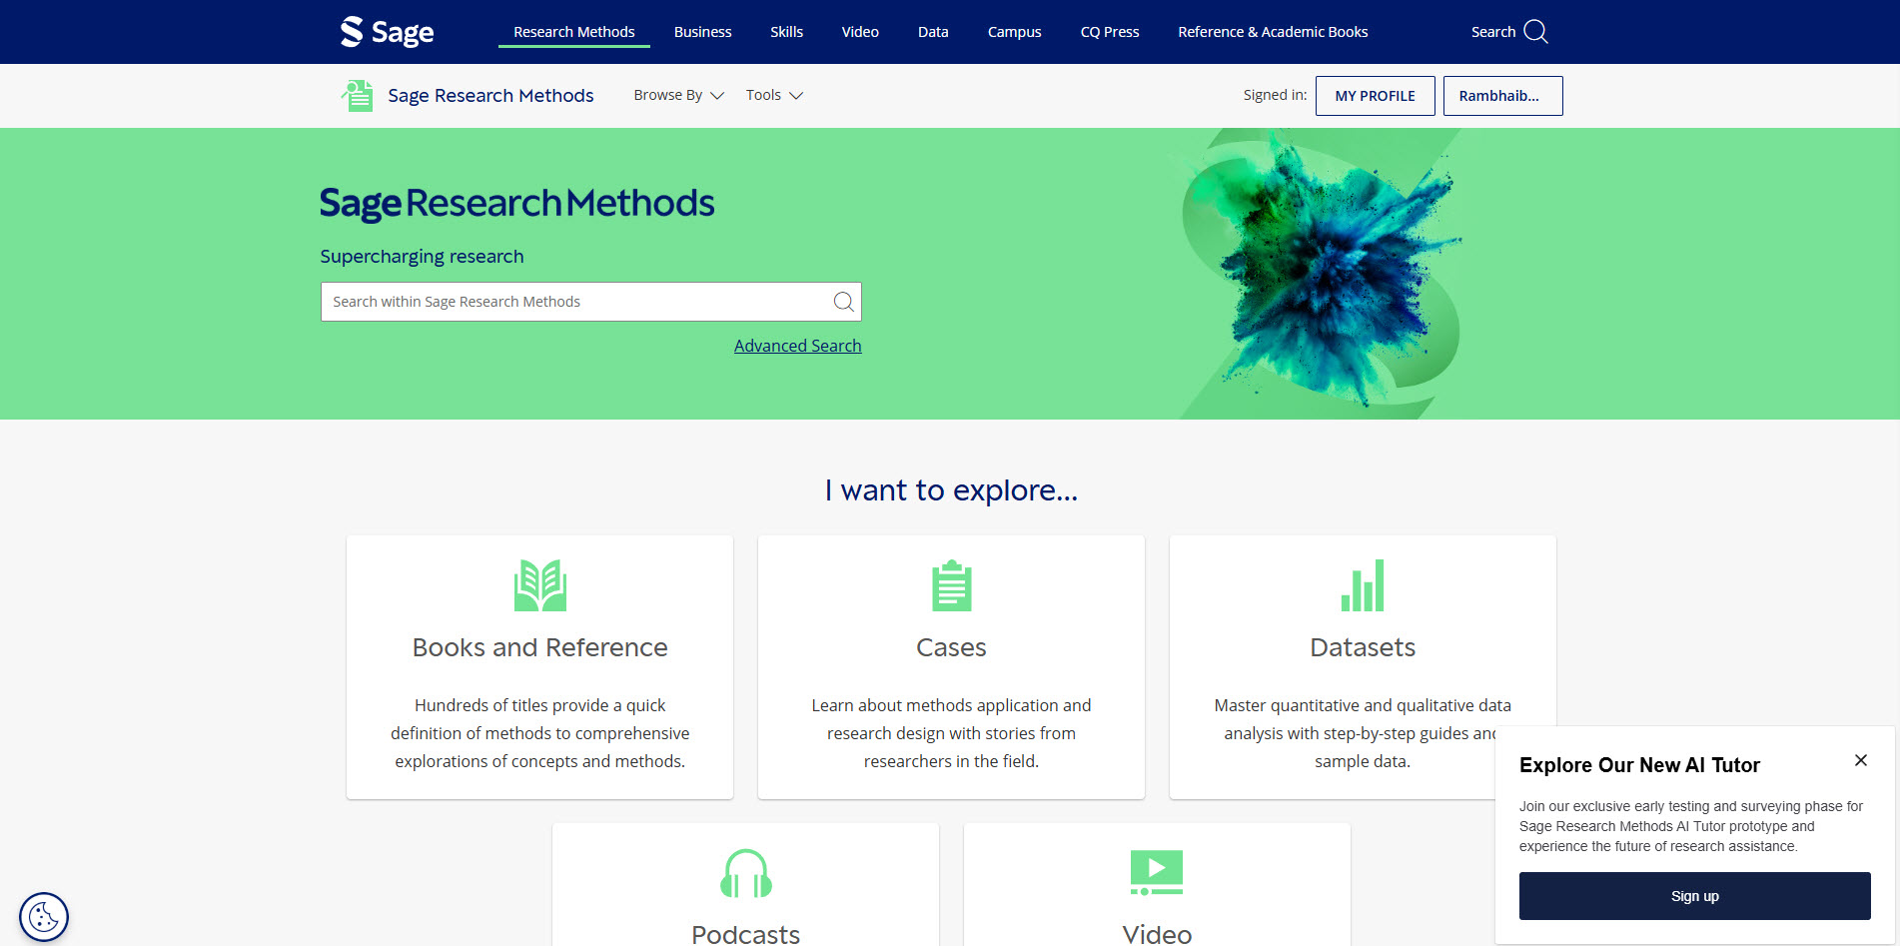Open the Books and Reference card title
Viewport: 1900px width, 946px height.
pyautogui.click(x=540, y=647)
